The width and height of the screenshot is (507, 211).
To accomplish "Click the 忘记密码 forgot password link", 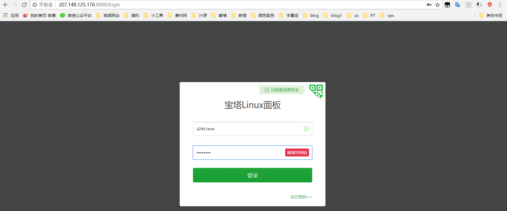I will [301, 197].
